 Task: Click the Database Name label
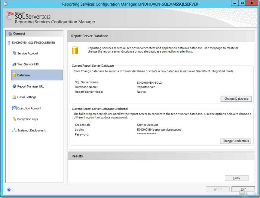(x=86, y=87)
